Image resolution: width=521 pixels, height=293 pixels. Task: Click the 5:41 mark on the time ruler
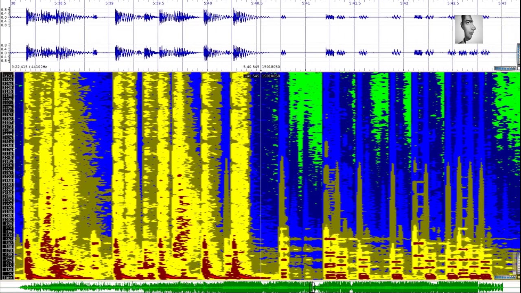coord(306,3)
